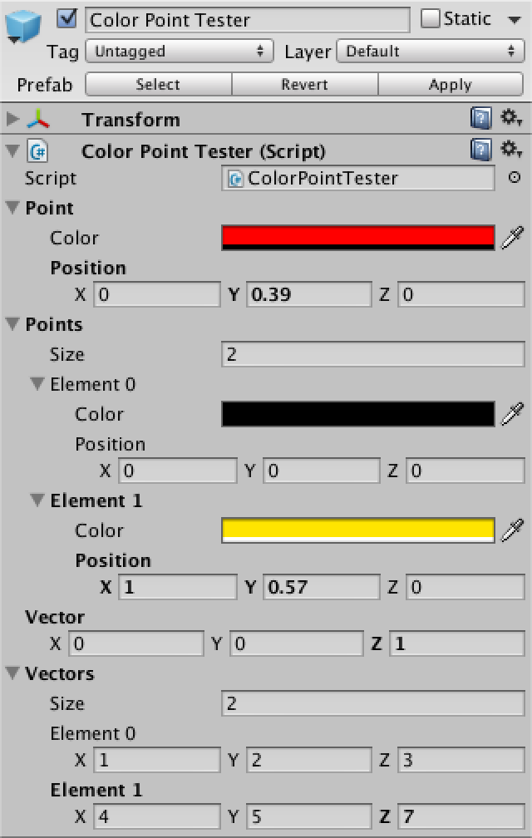The height and width of the screenshot is (838, 532).
Task: Open the Static options dropdown arrow
Action: [514, 19]
